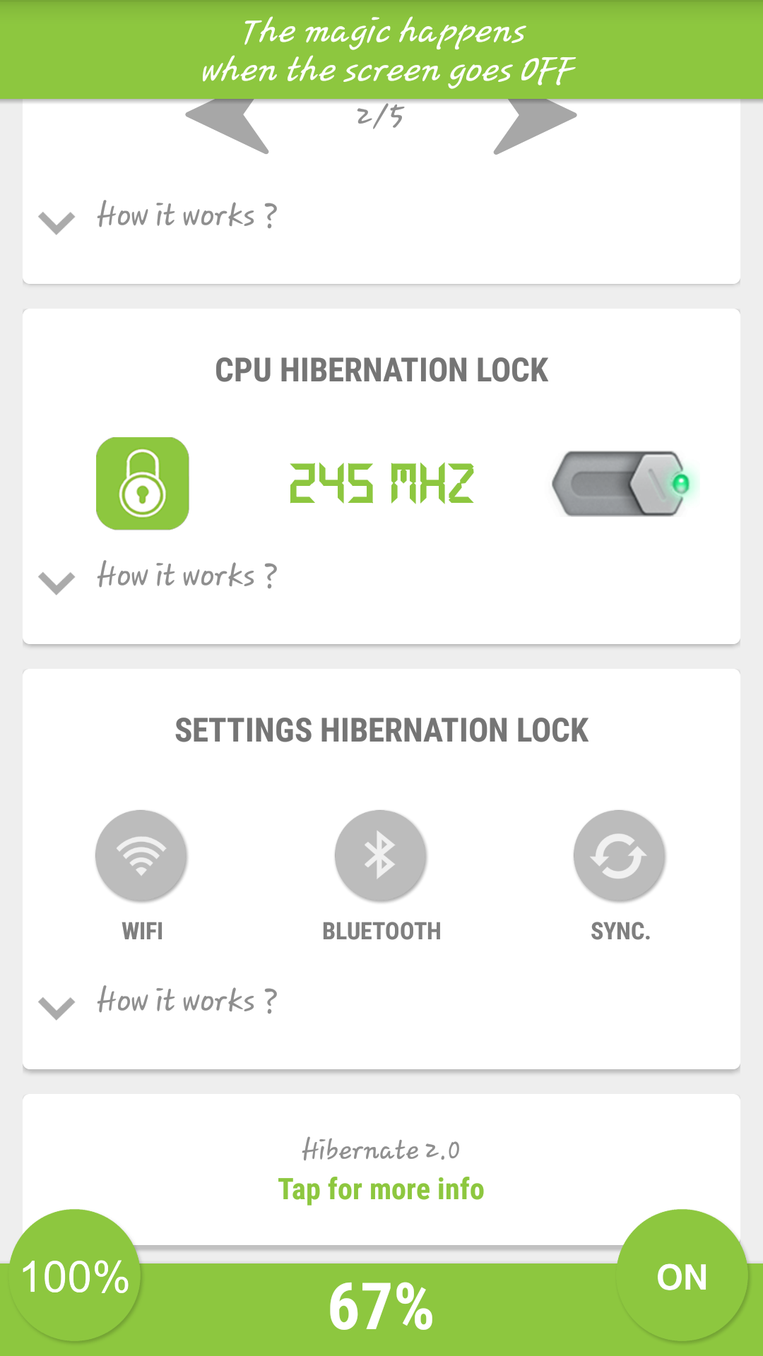Tap the 245 MHZ frequency display
Screen dimensions: 763x1356
(381, 484)
